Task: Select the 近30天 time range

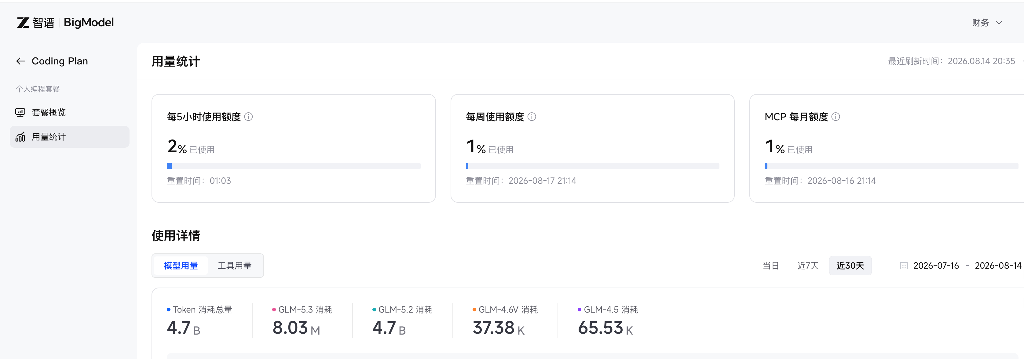Action: click(850, 266)
